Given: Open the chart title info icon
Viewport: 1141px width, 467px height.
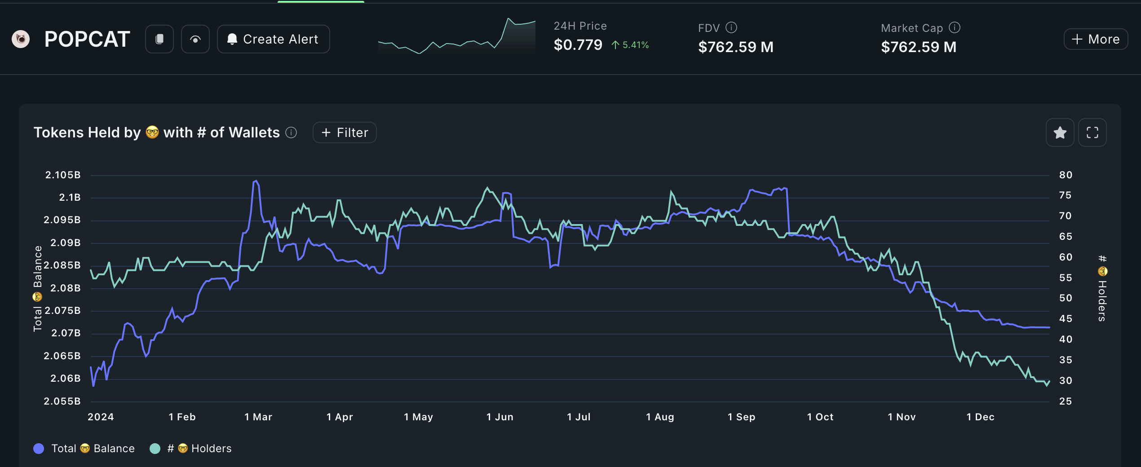Looking at the screenshot, I should tap(291, 132).
